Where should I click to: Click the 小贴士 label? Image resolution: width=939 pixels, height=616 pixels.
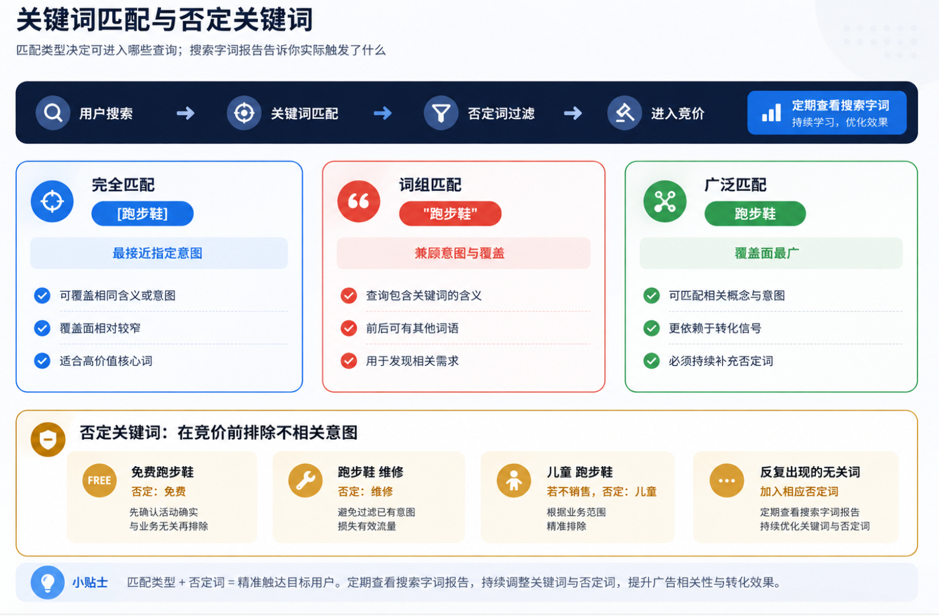(x=90, y=583)
